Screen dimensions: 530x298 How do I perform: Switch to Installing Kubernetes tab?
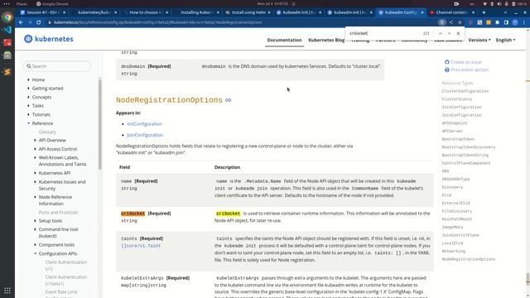(196, 12)
